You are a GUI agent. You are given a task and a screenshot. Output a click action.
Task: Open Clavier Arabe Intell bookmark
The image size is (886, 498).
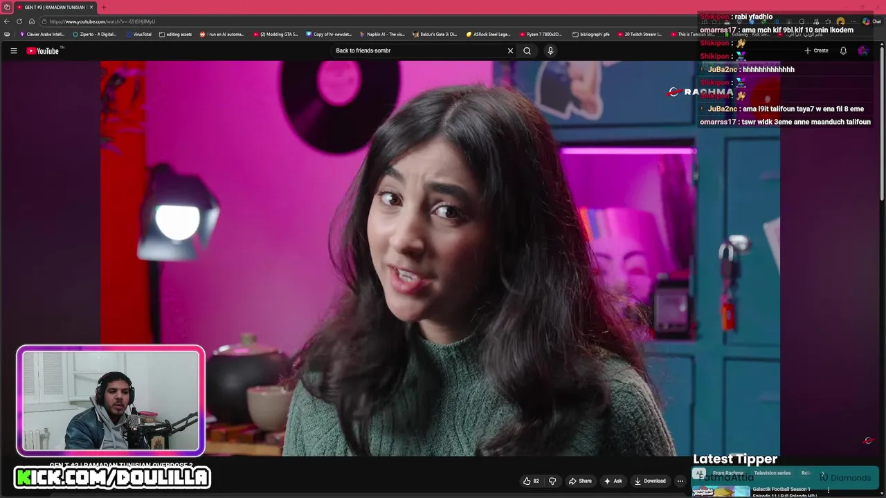click(42, 34)
